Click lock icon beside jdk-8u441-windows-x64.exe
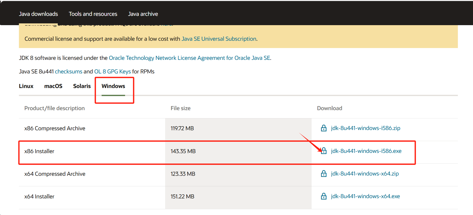Viewport: 473px width, 215px height. click(324, 196)
